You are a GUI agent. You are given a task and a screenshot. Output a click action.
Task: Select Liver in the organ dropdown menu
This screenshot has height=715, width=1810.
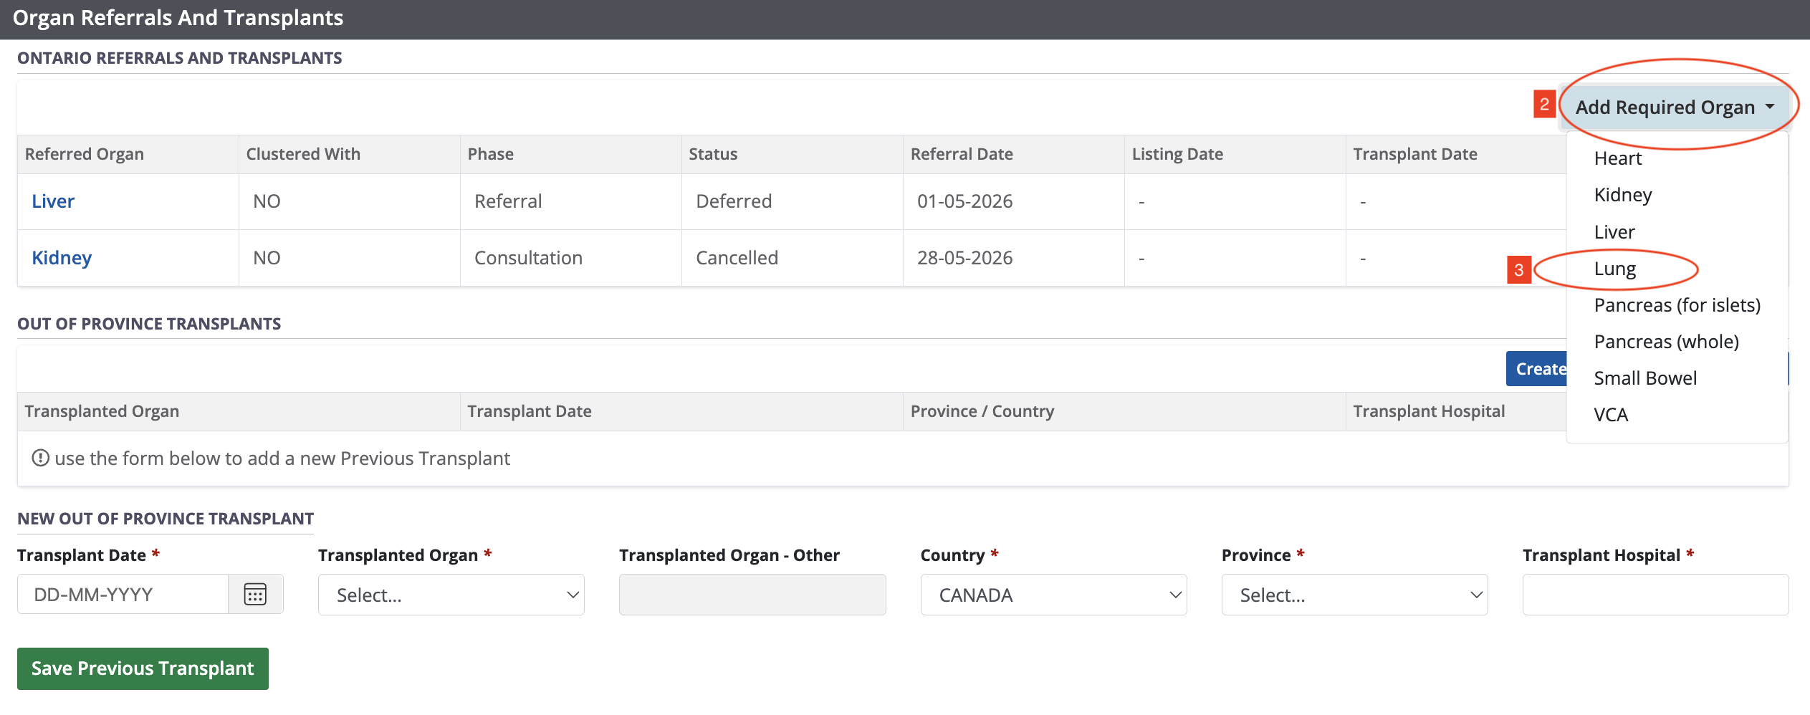tap(1614, 232)
